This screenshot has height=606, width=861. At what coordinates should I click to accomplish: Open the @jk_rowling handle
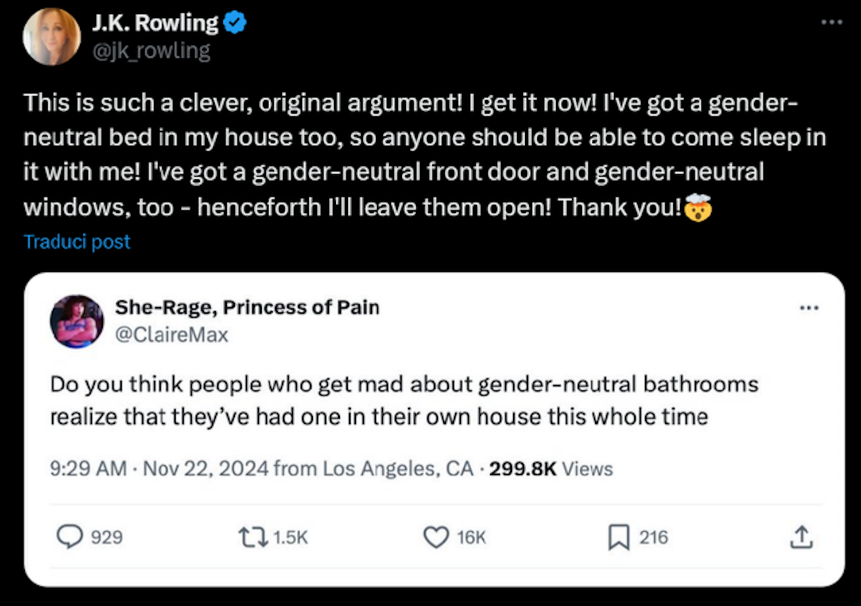[152, 51]
